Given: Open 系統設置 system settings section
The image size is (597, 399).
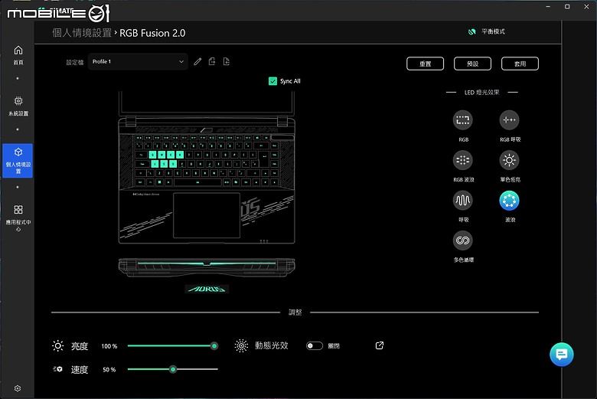Looking at the screenshot, I should coord(18,106).
